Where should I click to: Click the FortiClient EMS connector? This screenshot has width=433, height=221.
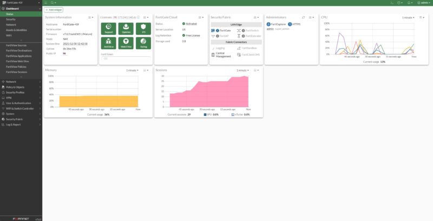tap(248, 55)
